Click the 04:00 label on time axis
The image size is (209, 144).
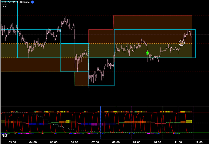33,142
